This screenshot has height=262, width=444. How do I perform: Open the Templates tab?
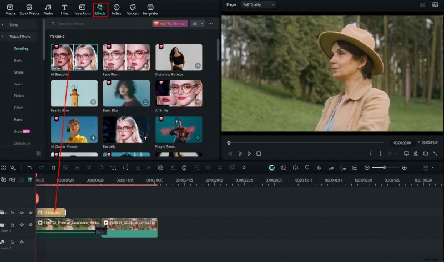tap(150, 9)
